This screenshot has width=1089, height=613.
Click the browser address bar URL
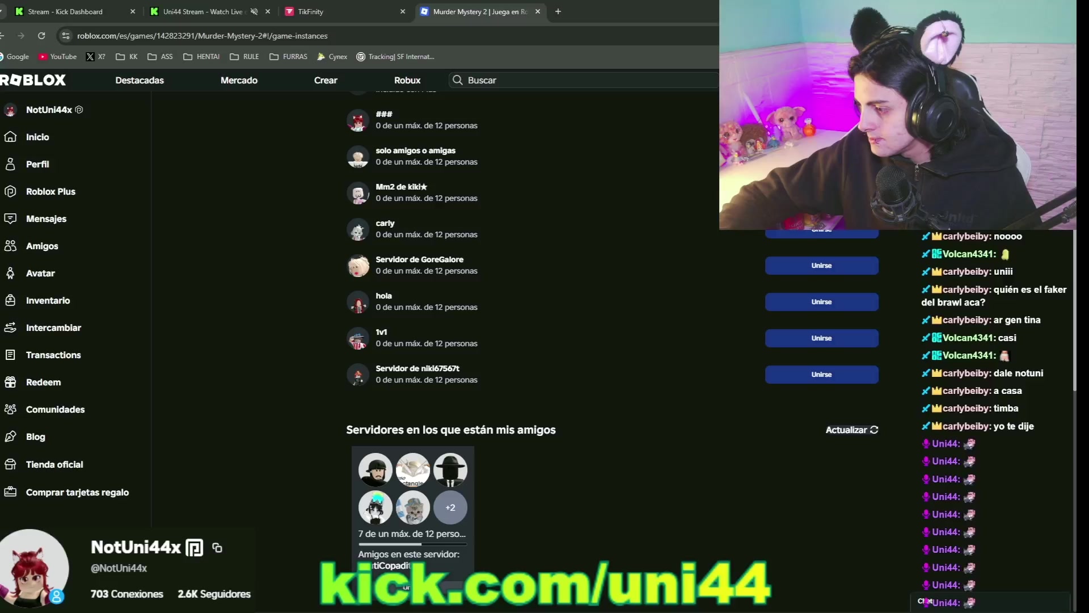tap(202, 36)
